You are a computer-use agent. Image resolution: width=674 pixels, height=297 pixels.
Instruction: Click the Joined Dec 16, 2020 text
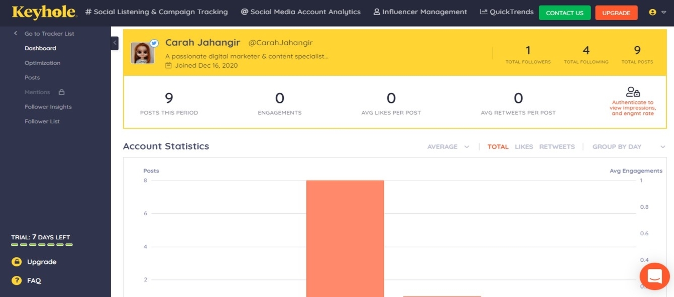click(206, 65)
